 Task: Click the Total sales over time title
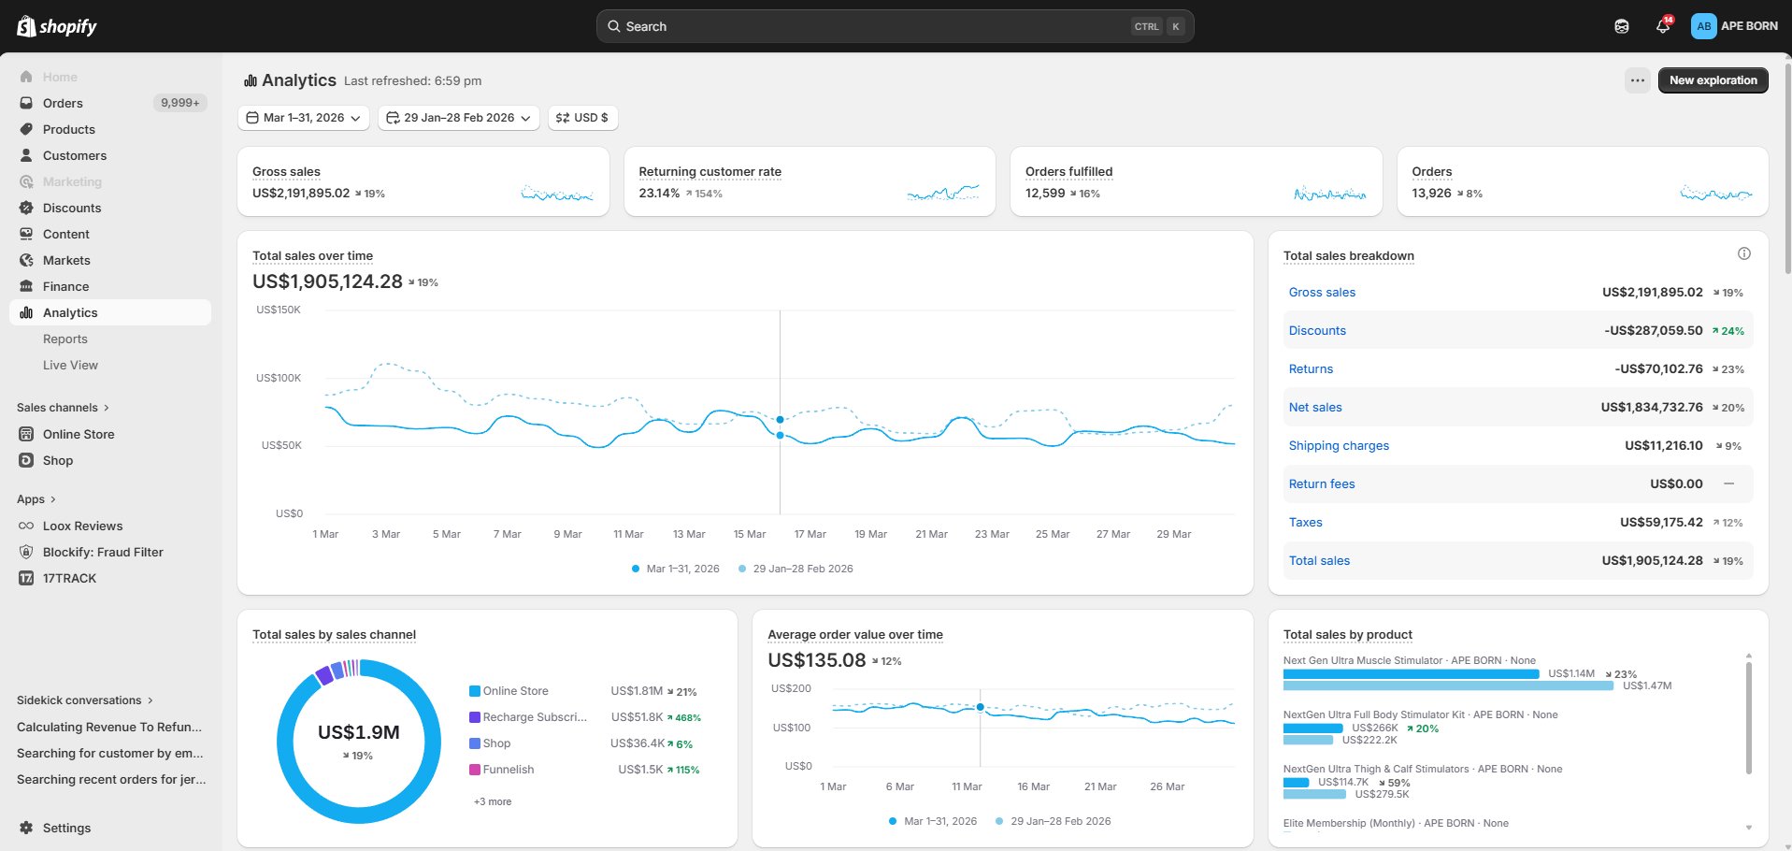pos(312,255)
